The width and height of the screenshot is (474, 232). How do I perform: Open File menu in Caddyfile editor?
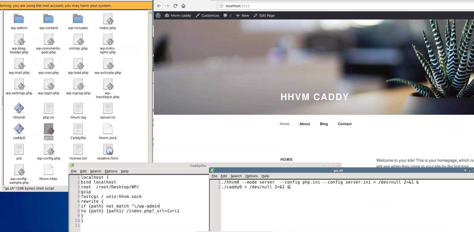tap(74, 171)
